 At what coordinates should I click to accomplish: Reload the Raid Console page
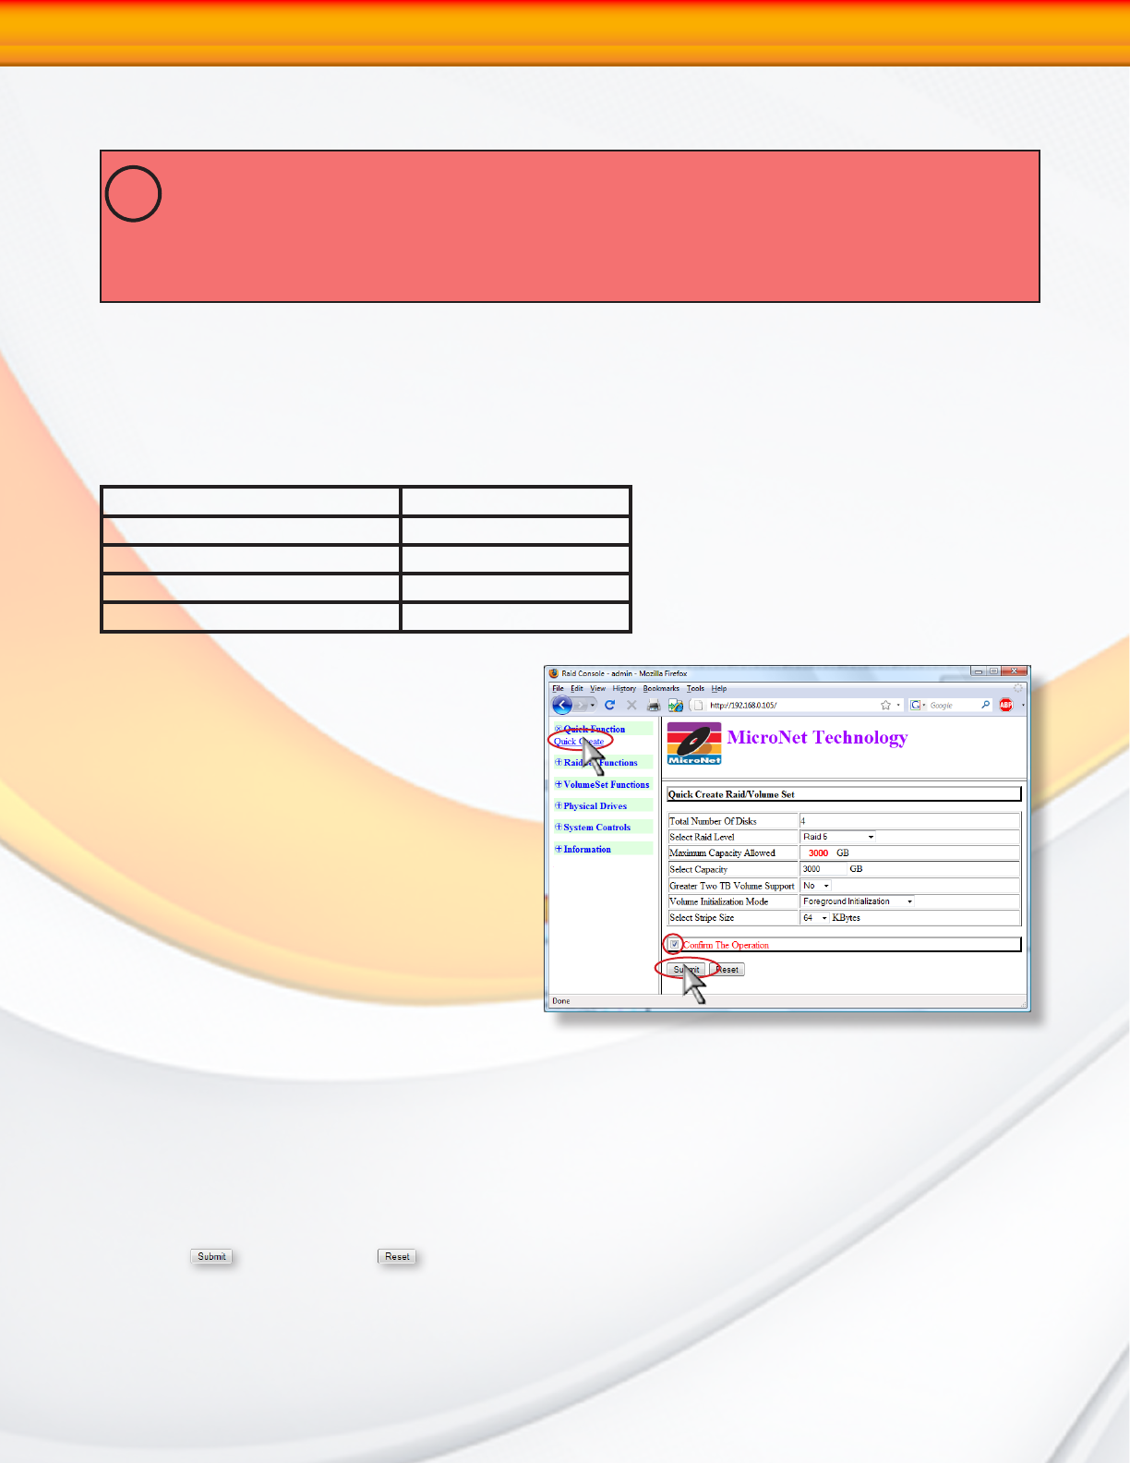609,705
